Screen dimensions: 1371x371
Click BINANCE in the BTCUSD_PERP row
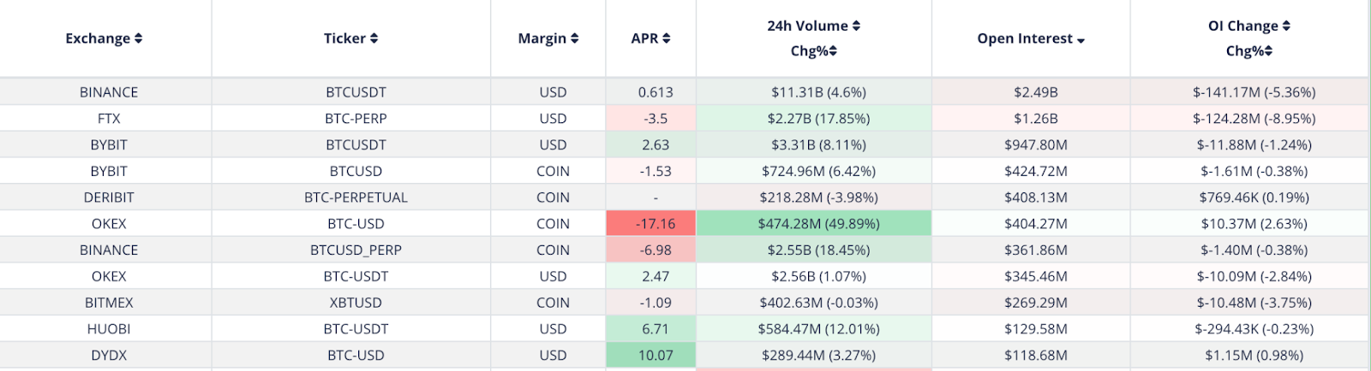point(109,250)
